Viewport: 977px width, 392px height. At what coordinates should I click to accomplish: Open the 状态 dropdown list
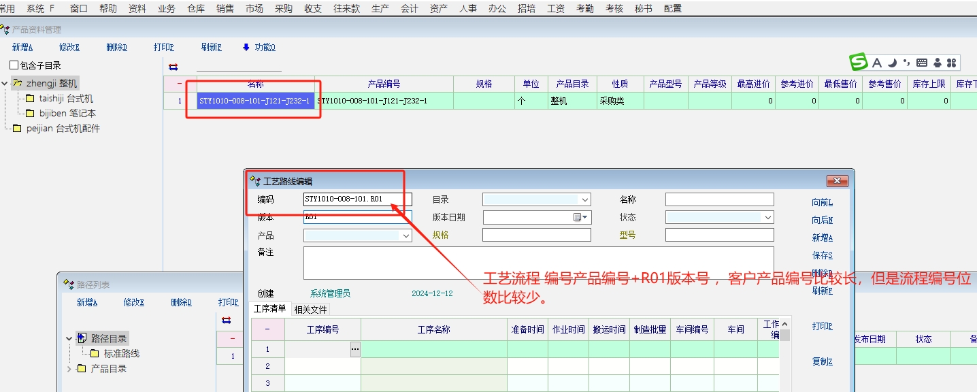pyautogui.click(x=767, y=217)
